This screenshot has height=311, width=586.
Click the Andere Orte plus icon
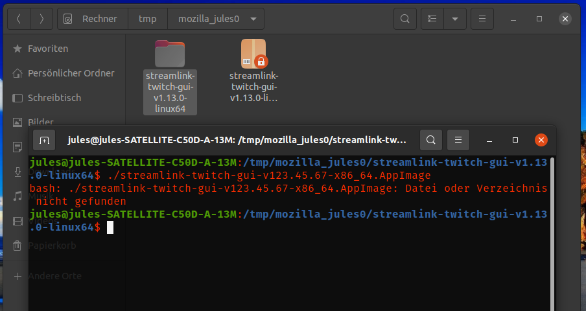click(x=18, y=276)
